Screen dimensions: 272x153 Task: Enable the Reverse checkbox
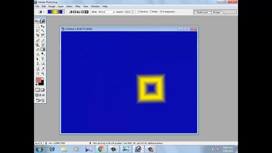139,11
